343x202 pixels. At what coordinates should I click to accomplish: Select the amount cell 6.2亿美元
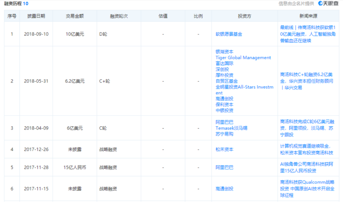[x=75, y=81]
